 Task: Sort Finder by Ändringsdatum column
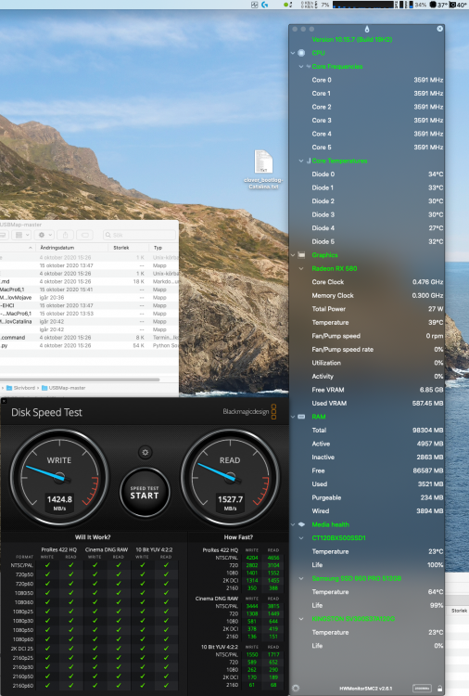(72, 248)
